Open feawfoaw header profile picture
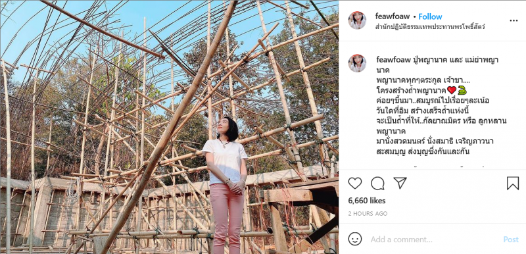526x254 pixels. click(x=357, y=20)
